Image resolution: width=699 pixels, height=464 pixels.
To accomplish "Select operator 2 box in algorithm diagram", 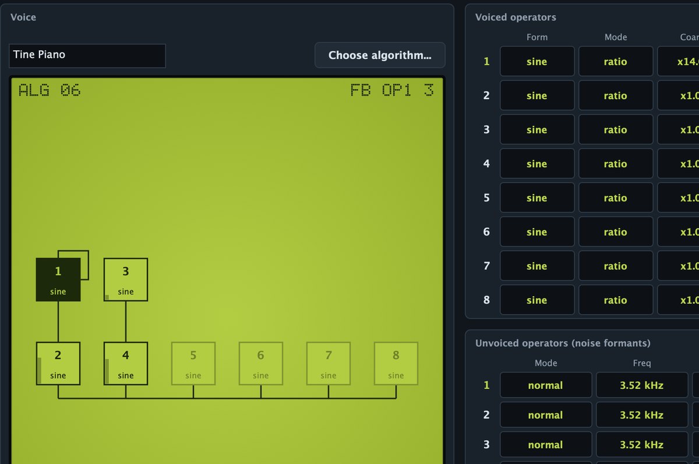I will 58,363.
